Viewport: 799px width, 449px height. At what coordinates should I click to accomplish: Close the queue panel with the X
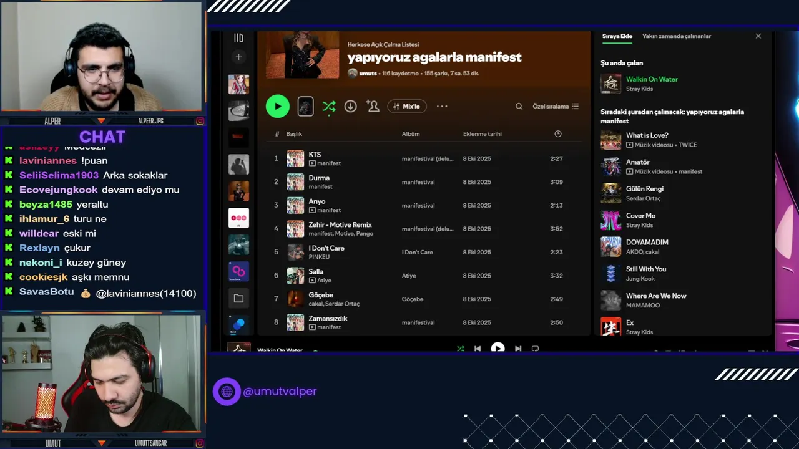pyautogui.click(x=758, y=36)
